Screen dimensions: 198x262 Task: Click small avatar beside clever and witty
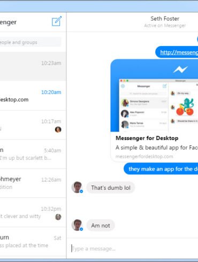pyautogui.click(x=58, y=217)
